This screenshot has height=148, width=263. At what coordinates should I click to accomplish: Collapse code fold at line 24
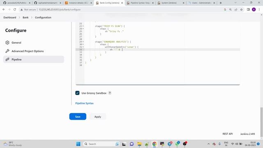tap(83, 29)
